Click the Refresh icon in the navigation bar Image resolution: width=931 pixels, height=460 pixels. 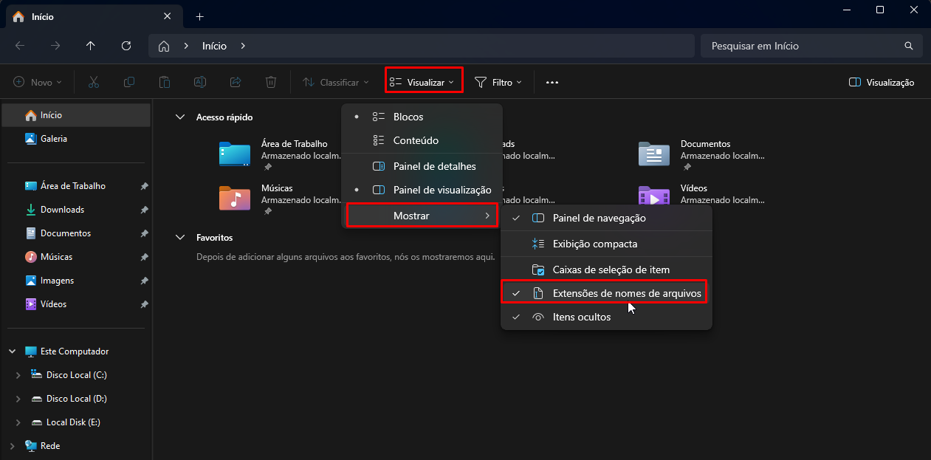pyautogui.click(x=126, y=45)
